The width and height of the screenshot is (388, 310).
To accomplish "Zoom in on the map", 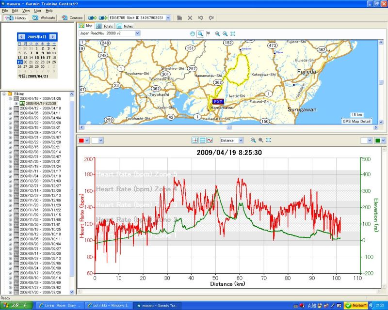I will (x=217, y=33).
